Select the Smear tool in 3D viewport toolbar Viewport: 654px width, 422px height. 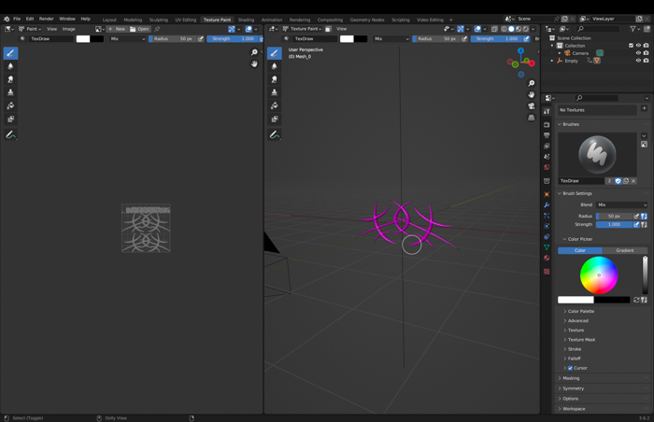click(274, 79)
